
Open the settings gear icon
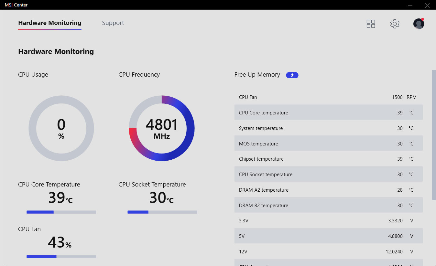click(x=395, y=24)
